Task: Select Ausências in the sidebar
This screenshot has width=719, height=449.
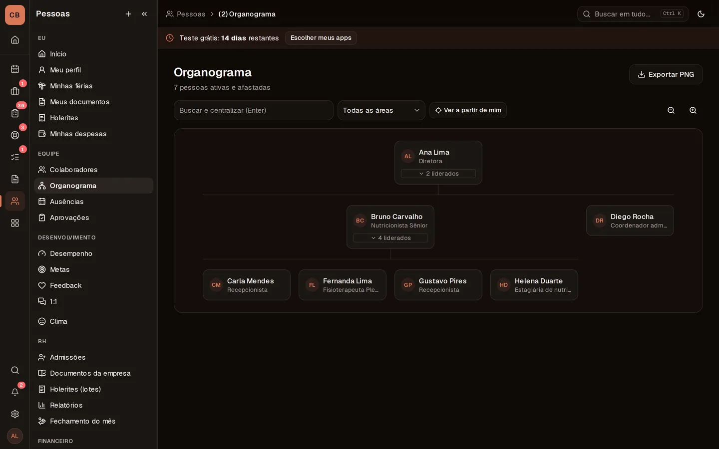Action: [x=93, y=202]
